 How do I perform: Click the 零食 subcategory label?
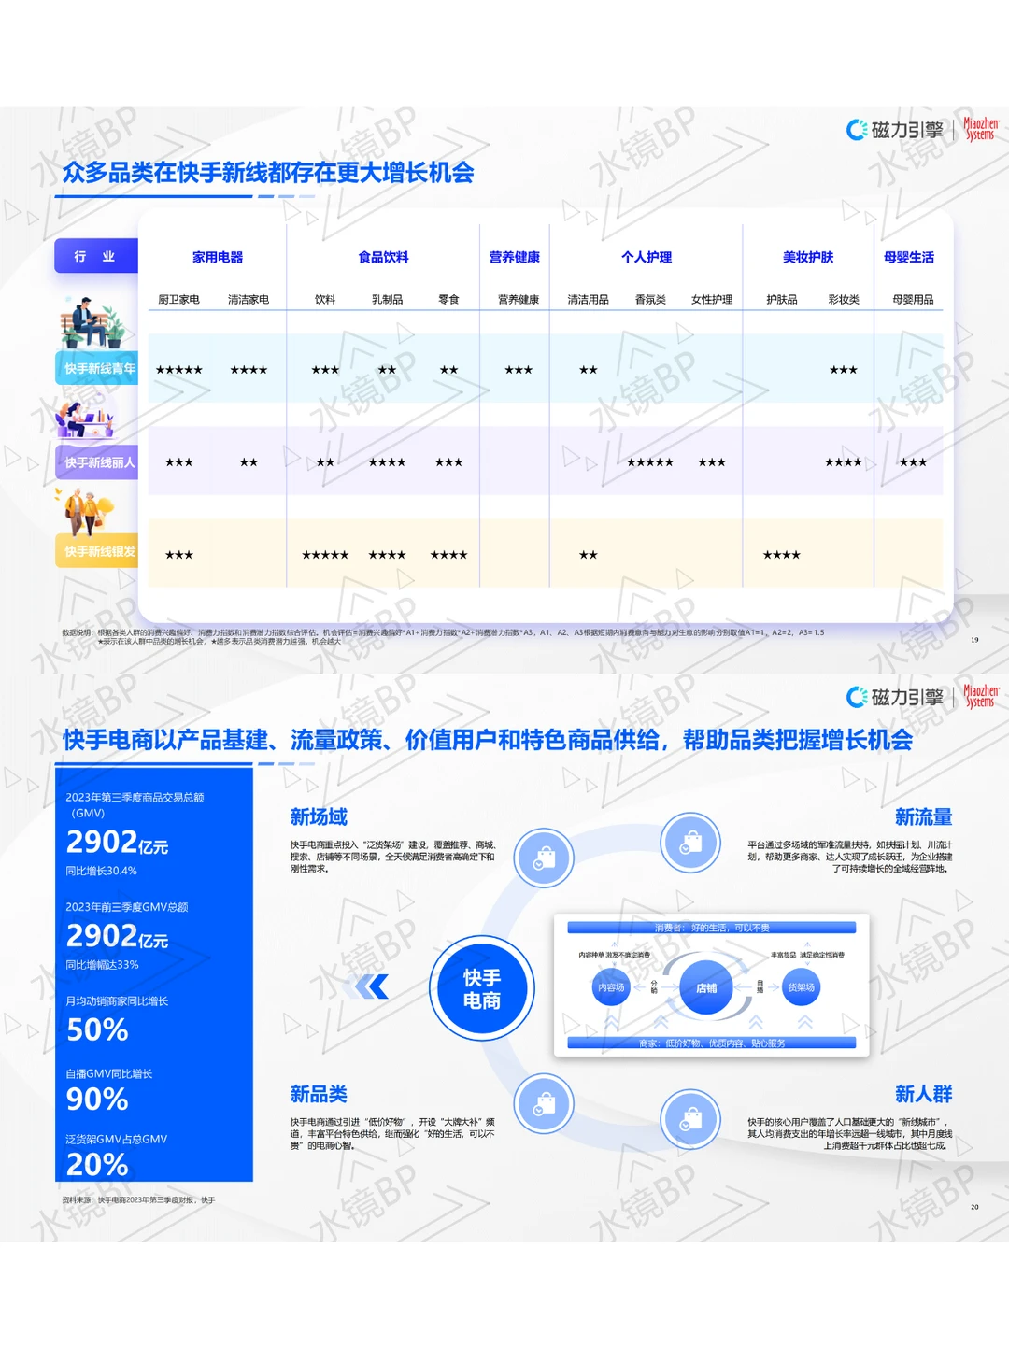(x=448, y=300)
